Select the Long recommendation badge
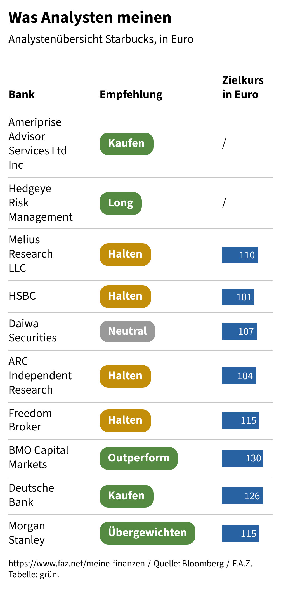Viewport: 281px width, 589px height. click(121, 203)
